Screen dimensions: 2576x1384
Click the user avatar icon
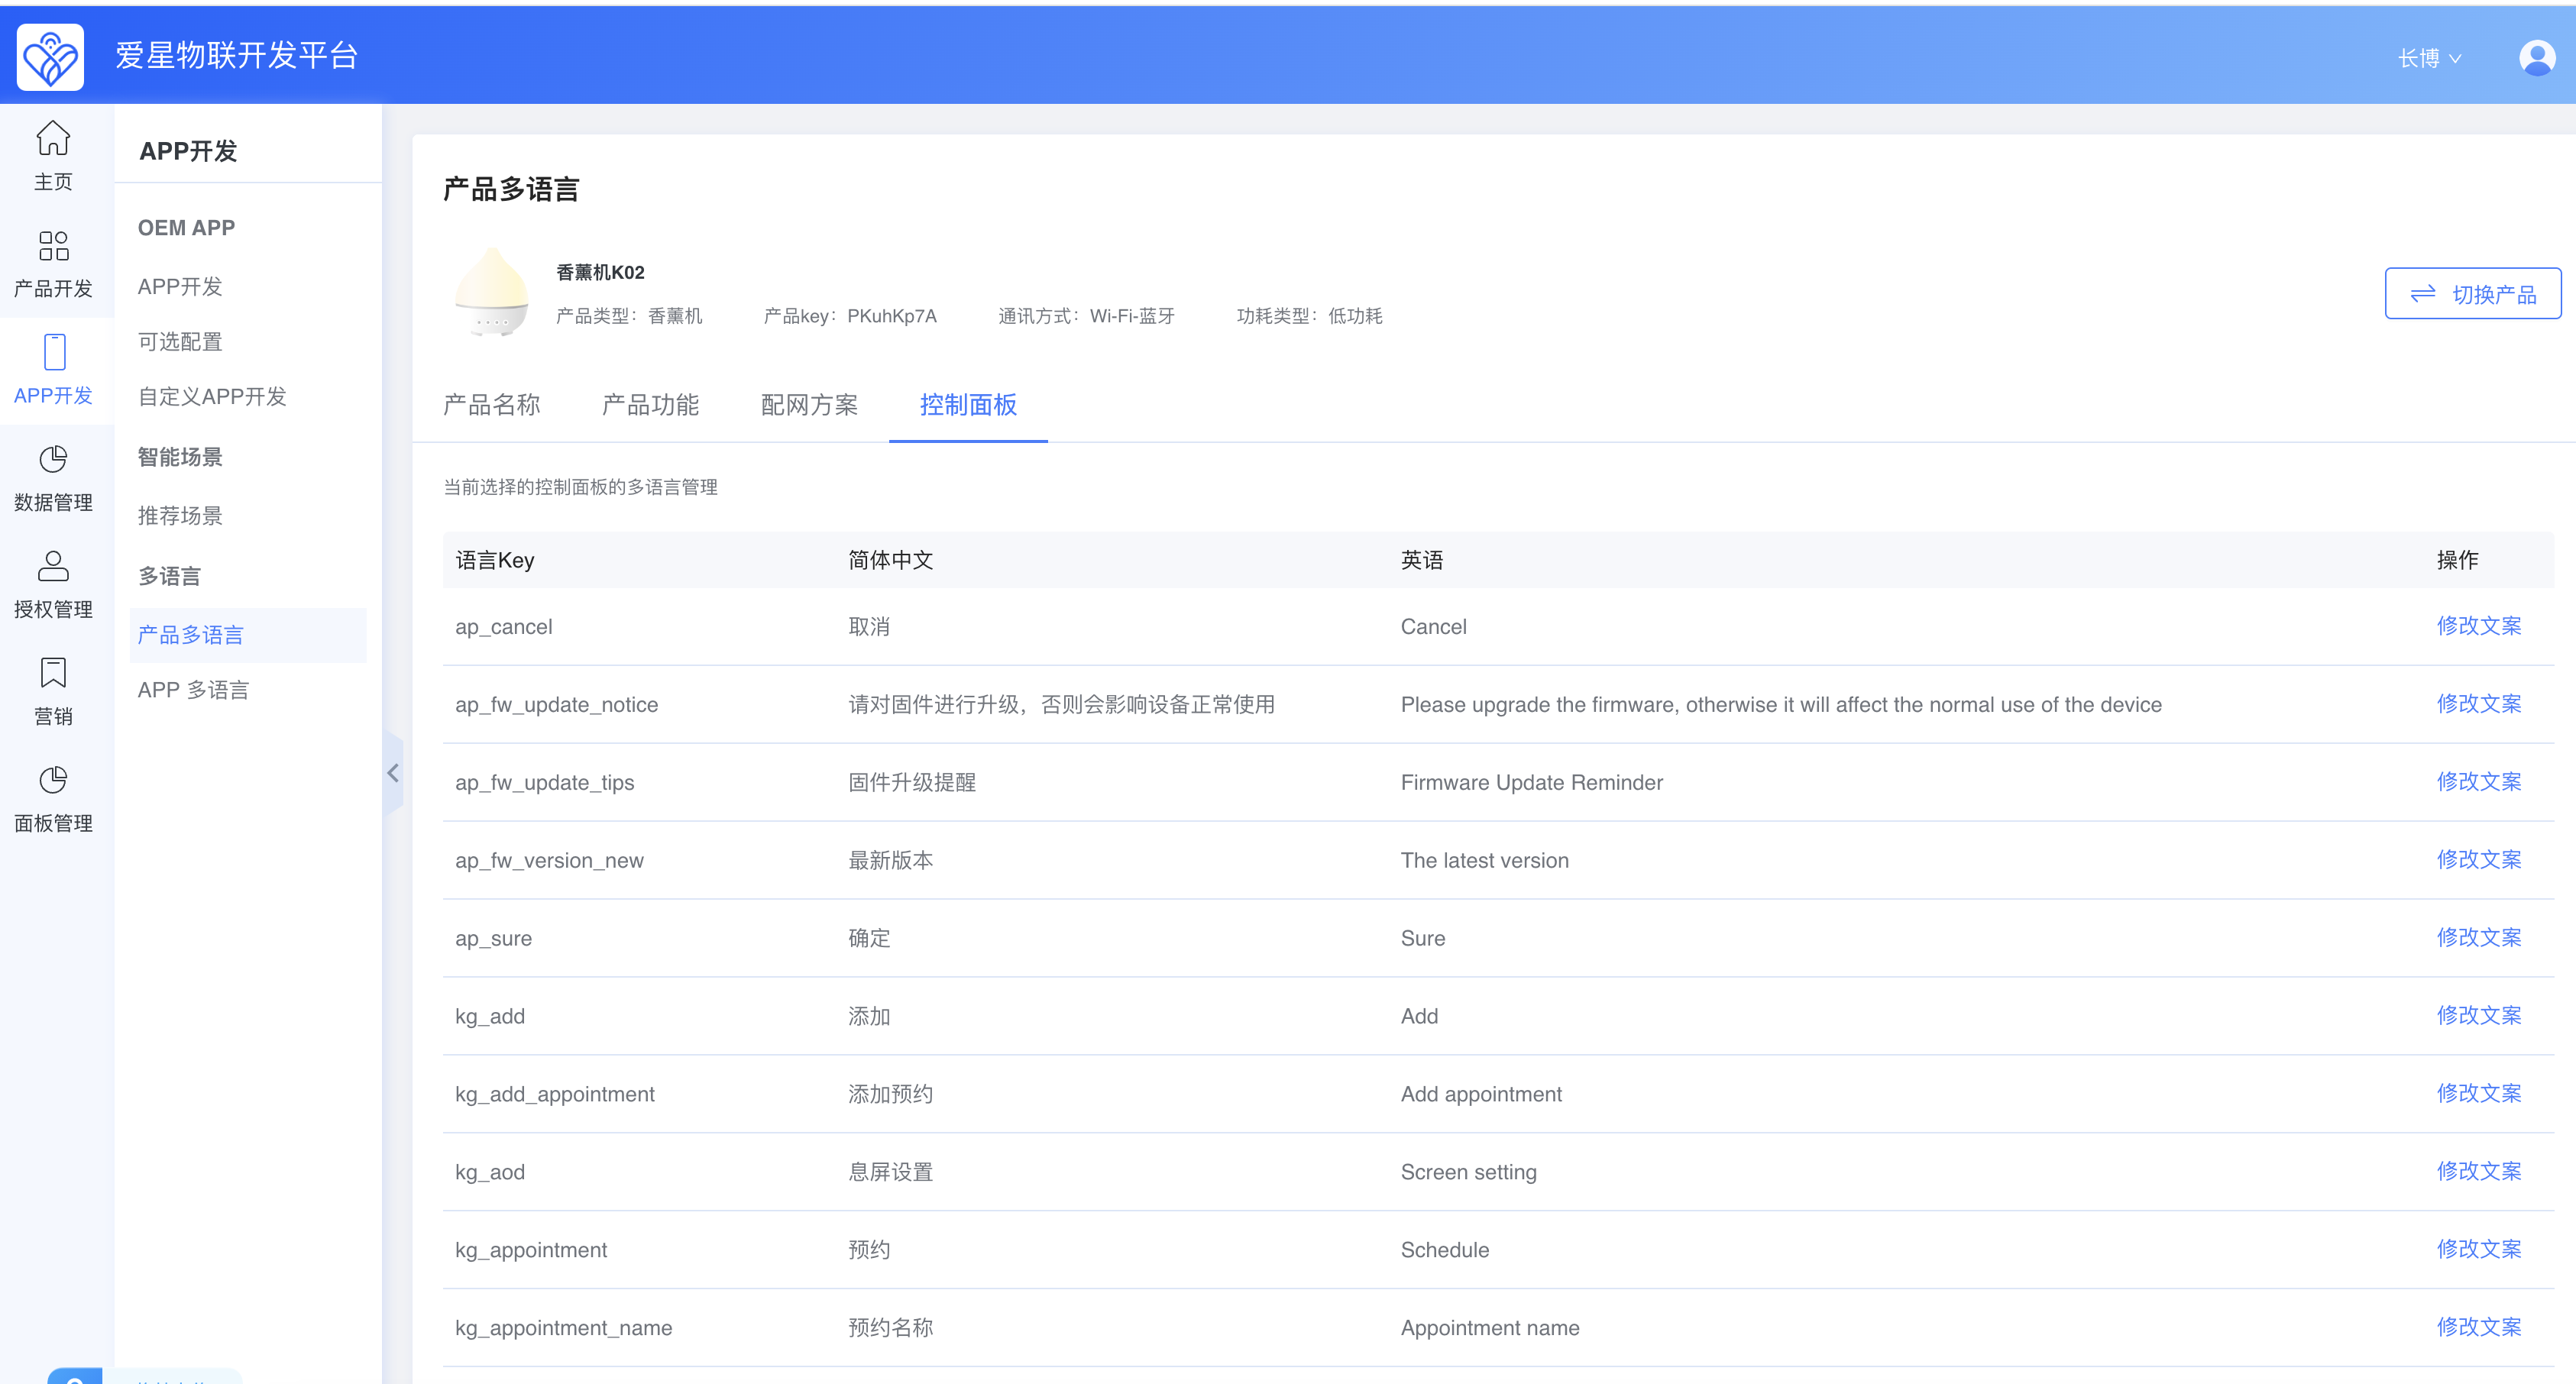(2537, 57)
